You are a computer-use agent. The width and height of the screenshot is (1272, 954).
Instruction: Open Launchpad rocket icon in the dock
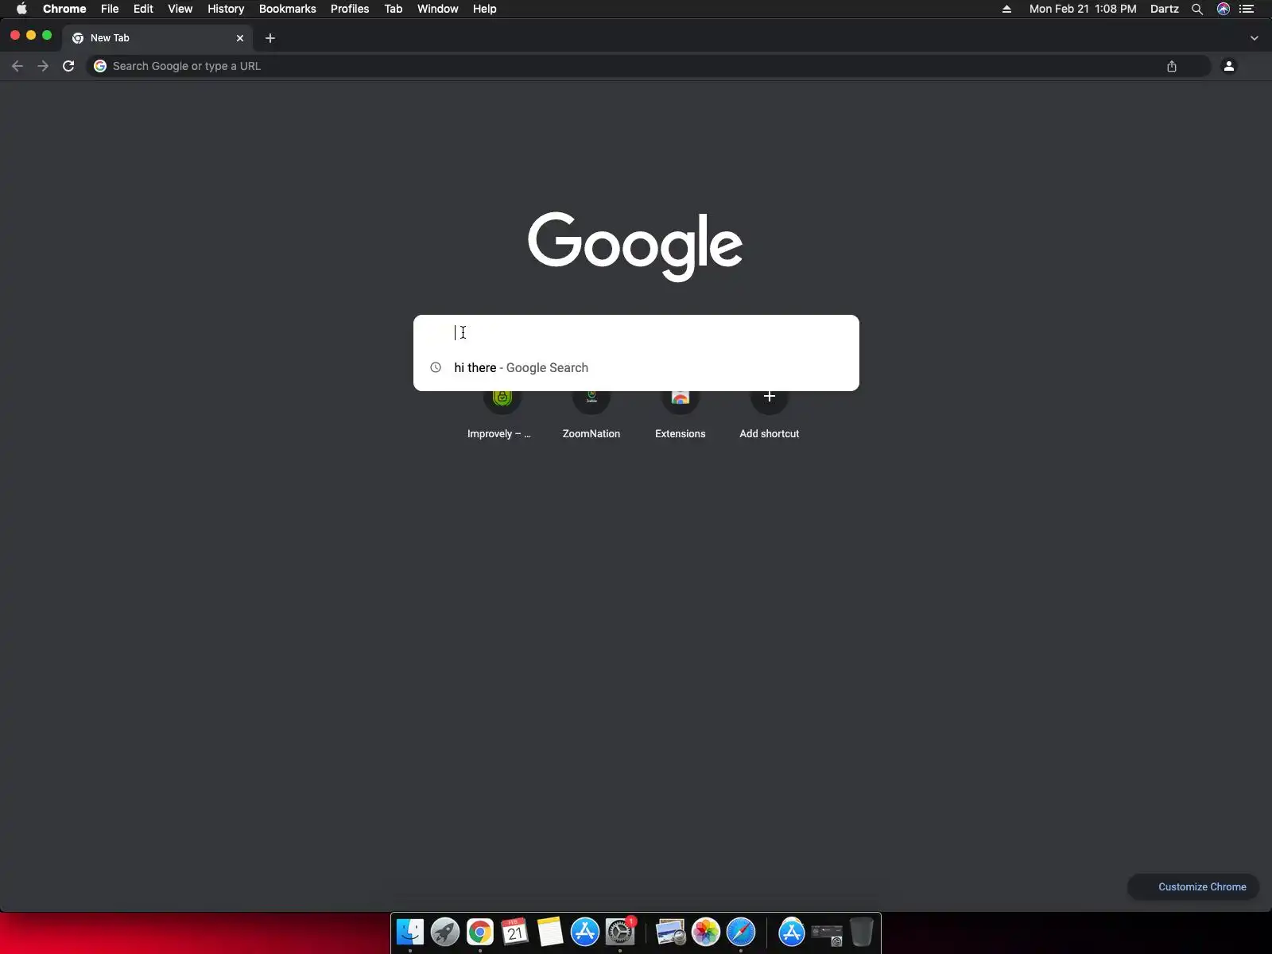[445, 932]
